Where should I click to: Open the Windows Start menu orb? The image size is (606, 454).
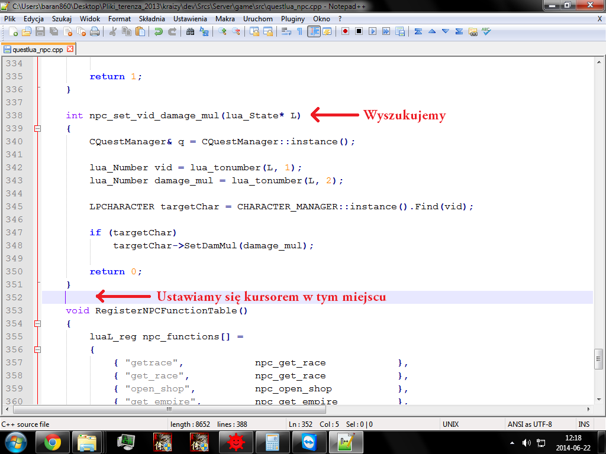click(x=16, y=443)
